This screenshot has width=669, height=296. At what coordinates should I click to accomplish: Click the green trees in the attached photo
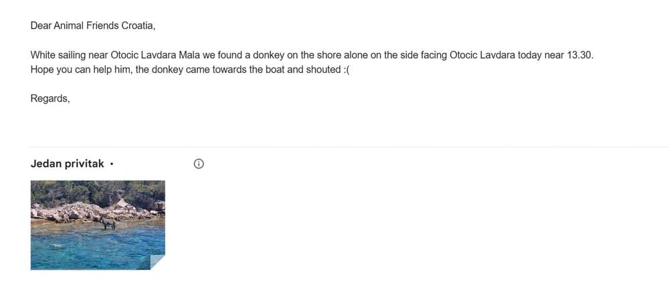(x=74, y=189)
